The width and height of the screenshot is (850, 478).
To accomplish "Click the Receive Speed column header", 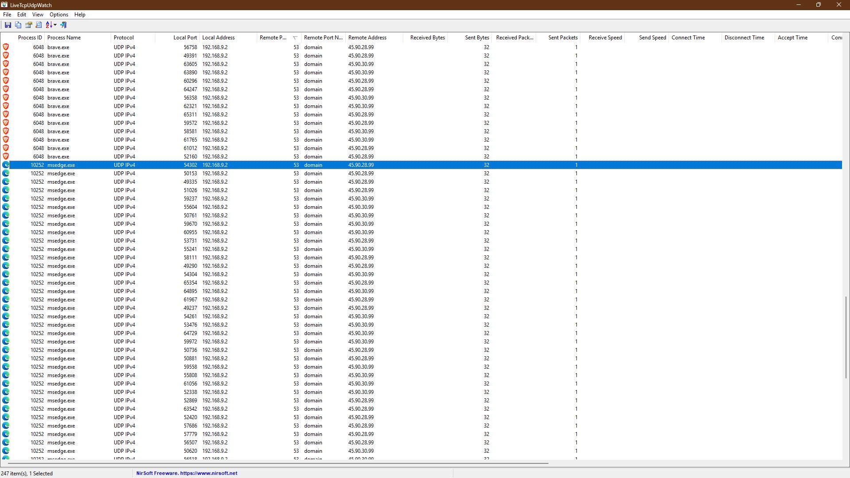I will click(602, 38).
